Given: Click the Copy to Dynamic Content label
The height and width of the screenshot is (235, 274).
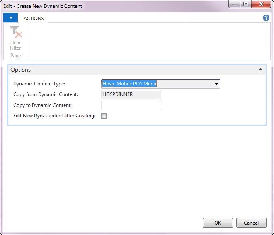Looking at the screenshot, I should (42, 105).
